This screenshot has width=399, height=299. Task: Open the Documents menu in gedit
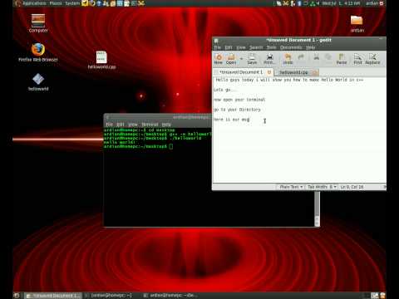(291, 47)
